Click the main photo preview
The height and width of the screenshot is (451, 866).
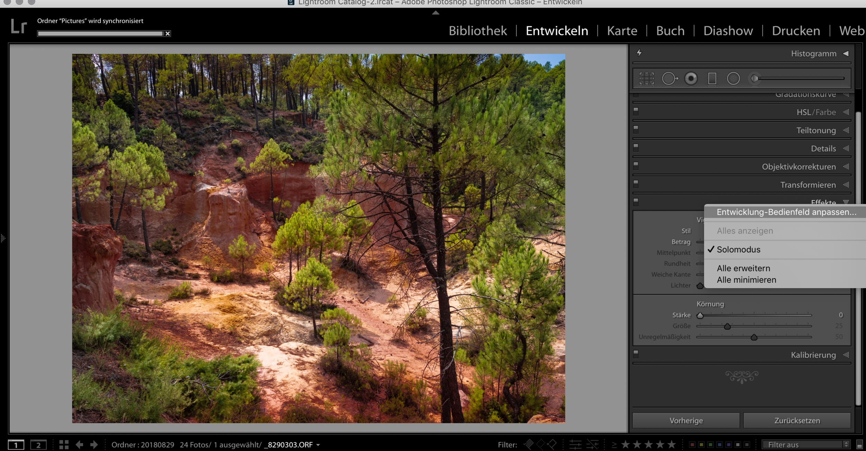[318, 238]
